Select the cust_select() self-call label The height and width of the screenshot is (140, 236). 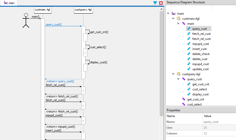click(98, 47)
